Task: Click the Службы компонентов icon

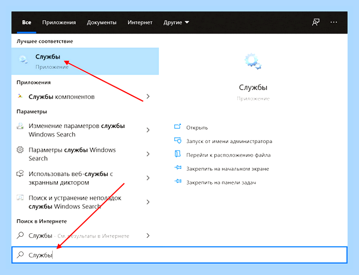Action: (20, 96)
